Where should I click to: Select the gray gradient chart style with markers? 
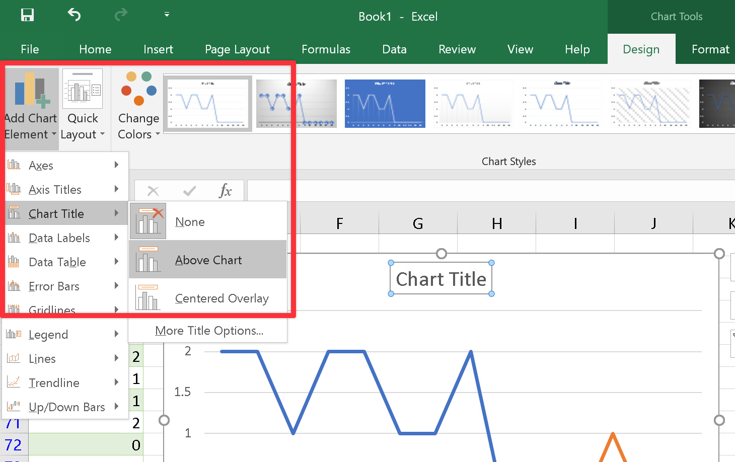pos(297,103)
